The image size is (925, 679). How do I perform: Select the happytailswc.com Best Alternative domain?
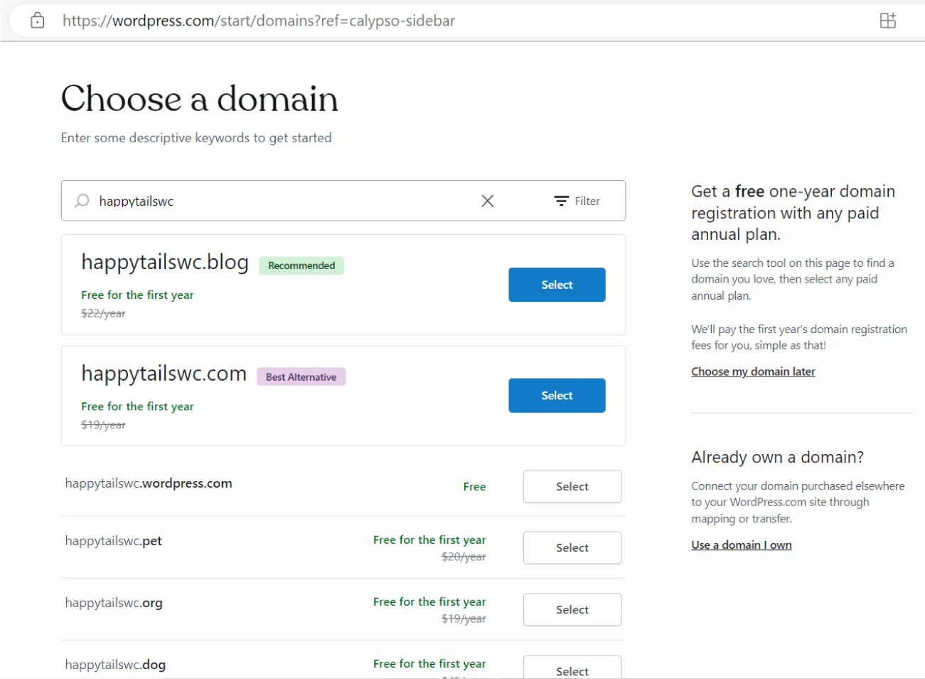point(557,395)
